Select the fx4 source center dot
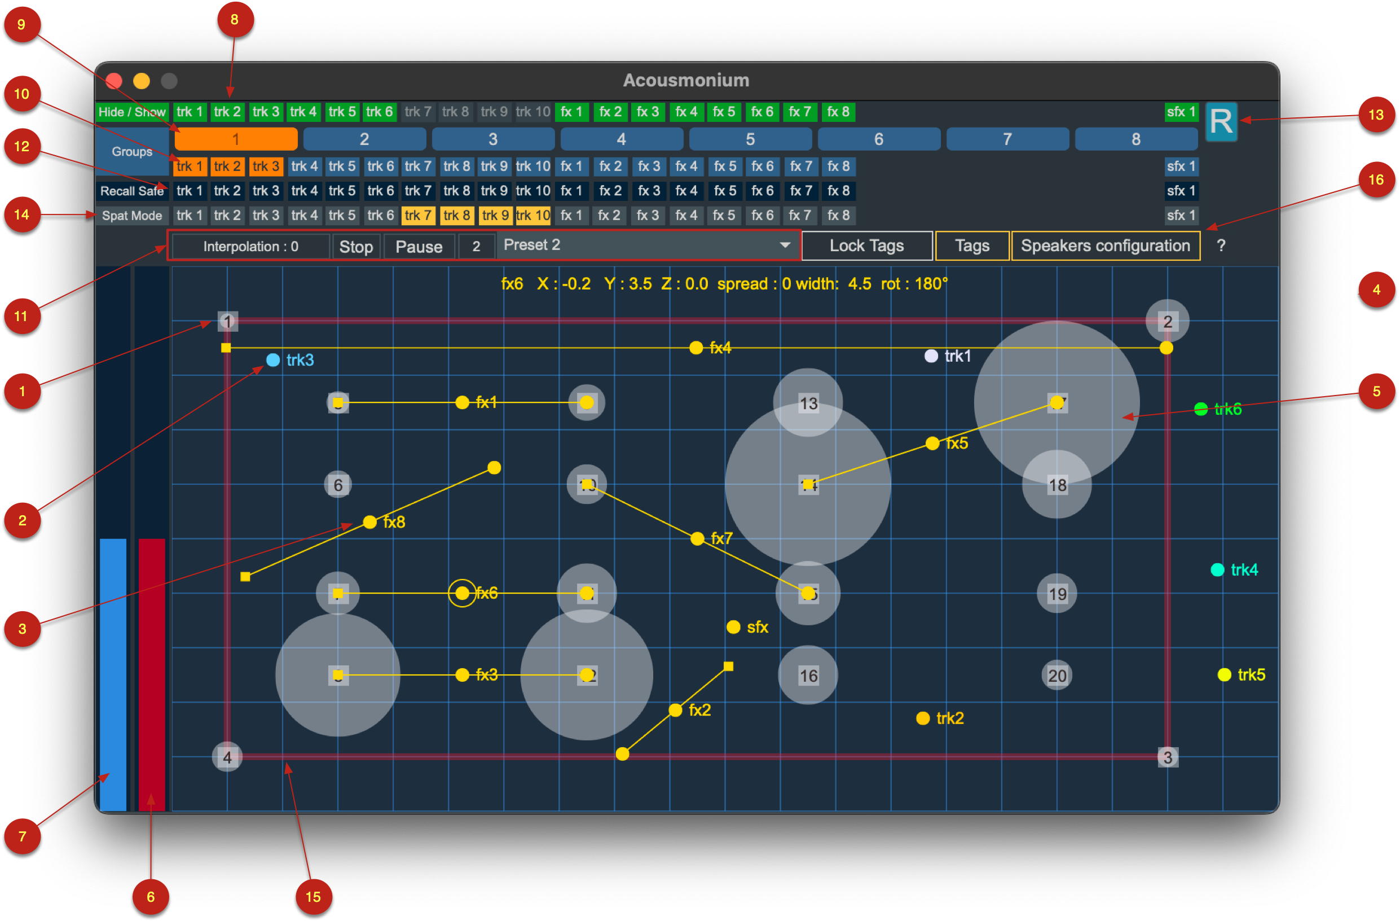Image resolution: width=1400 pixels, height=921 pixels. pyautogui.click(x=696, y=348)
